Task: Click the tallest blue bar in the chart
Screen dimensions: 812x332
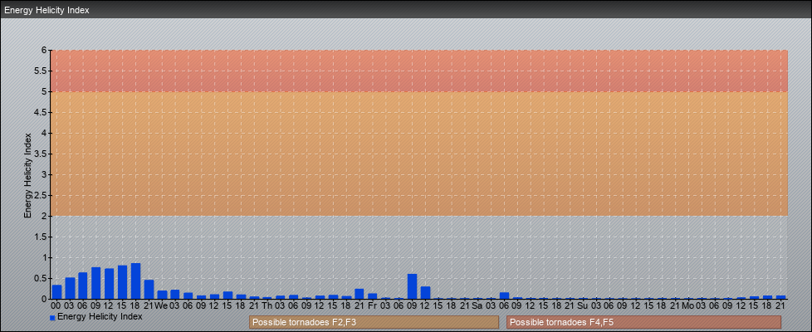Action: tap(135, 281)
